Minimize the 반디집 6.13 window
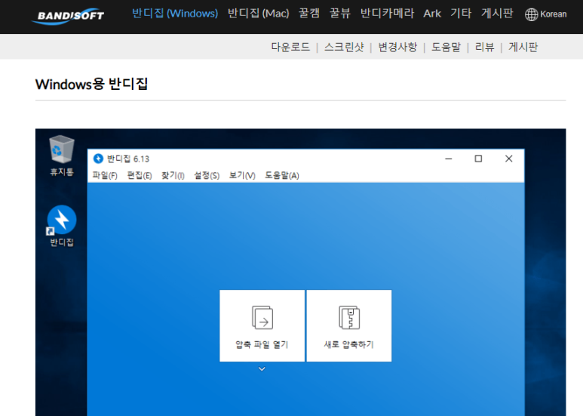This screenshot has width=583, height=416. coord(449,159)
